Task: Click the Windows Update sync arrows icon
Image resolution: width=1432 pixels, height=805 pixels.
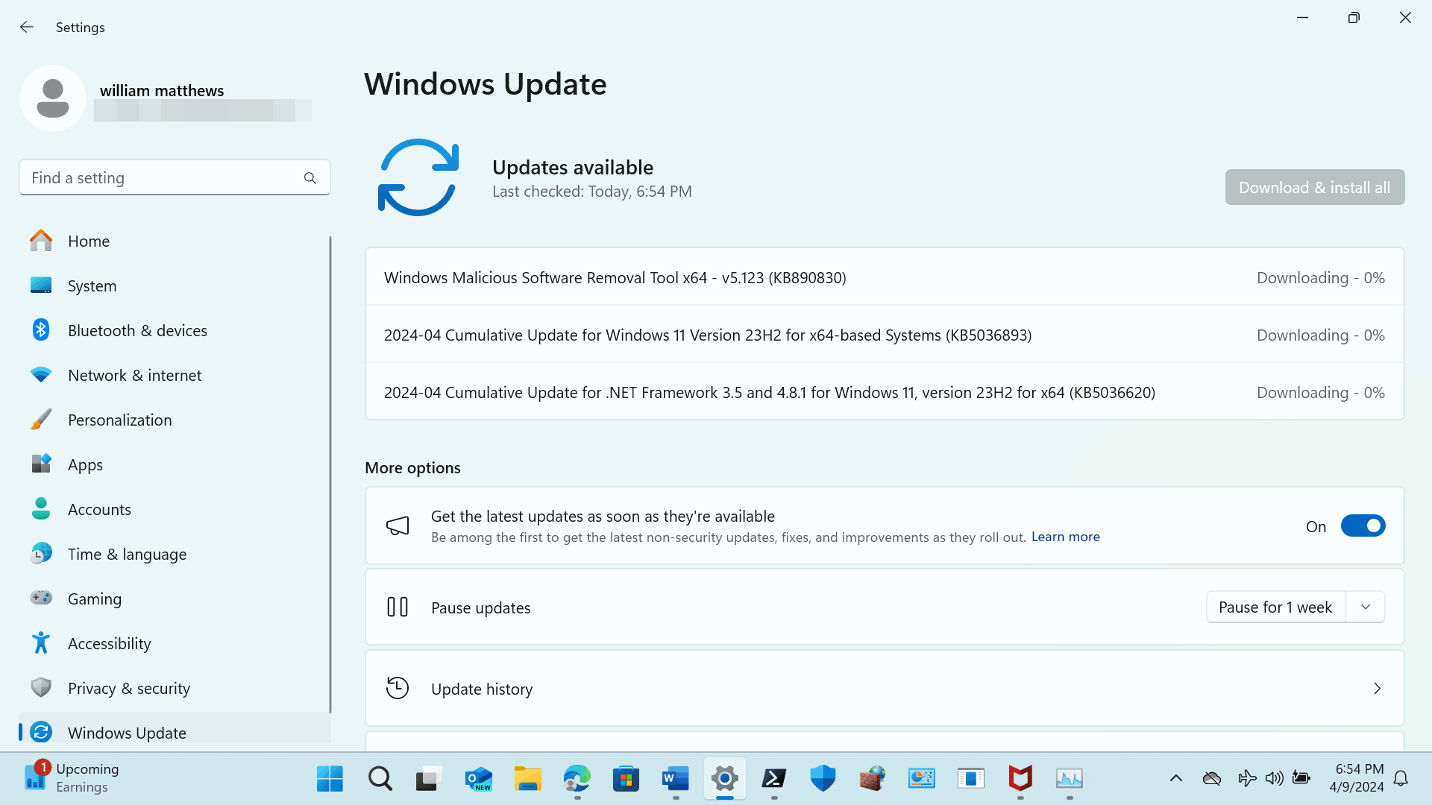Action: point(418,177)
